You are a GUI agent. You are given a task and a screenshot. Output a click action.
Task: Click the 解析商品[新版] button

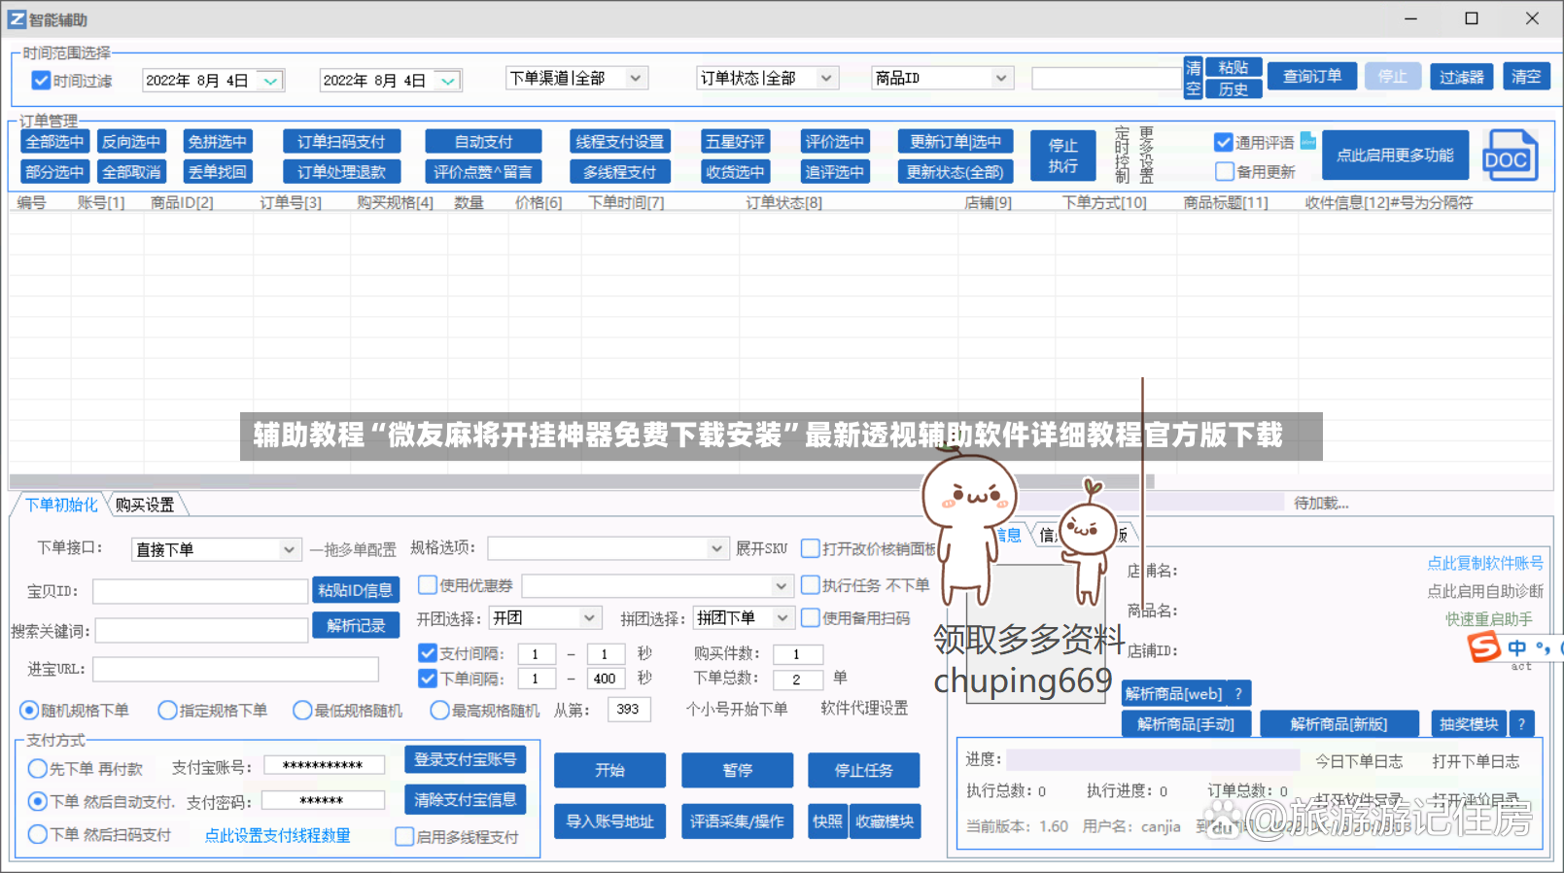(x=1338, y=724)
